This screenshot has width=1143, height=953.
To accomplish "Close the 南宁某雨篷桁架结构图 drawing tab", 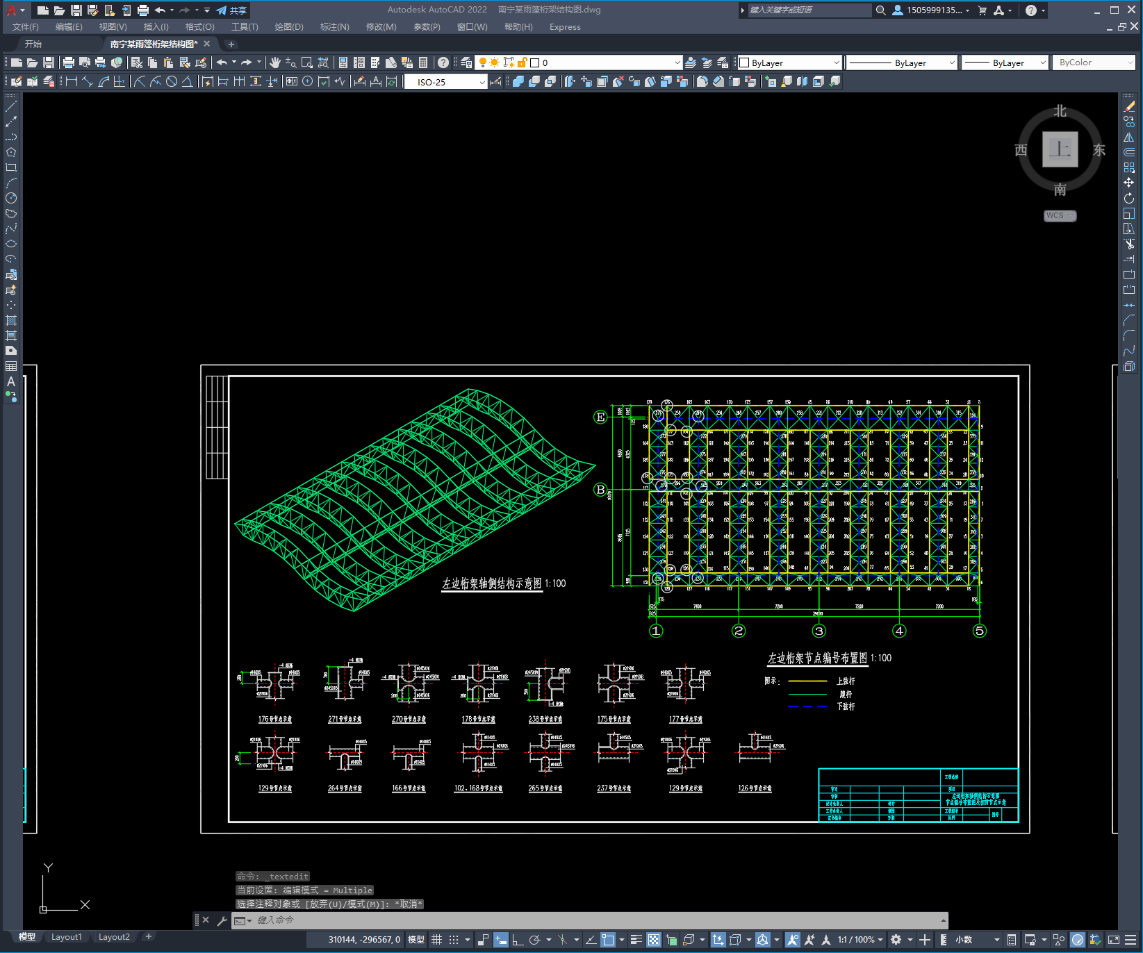I will [x=207, y=44].
